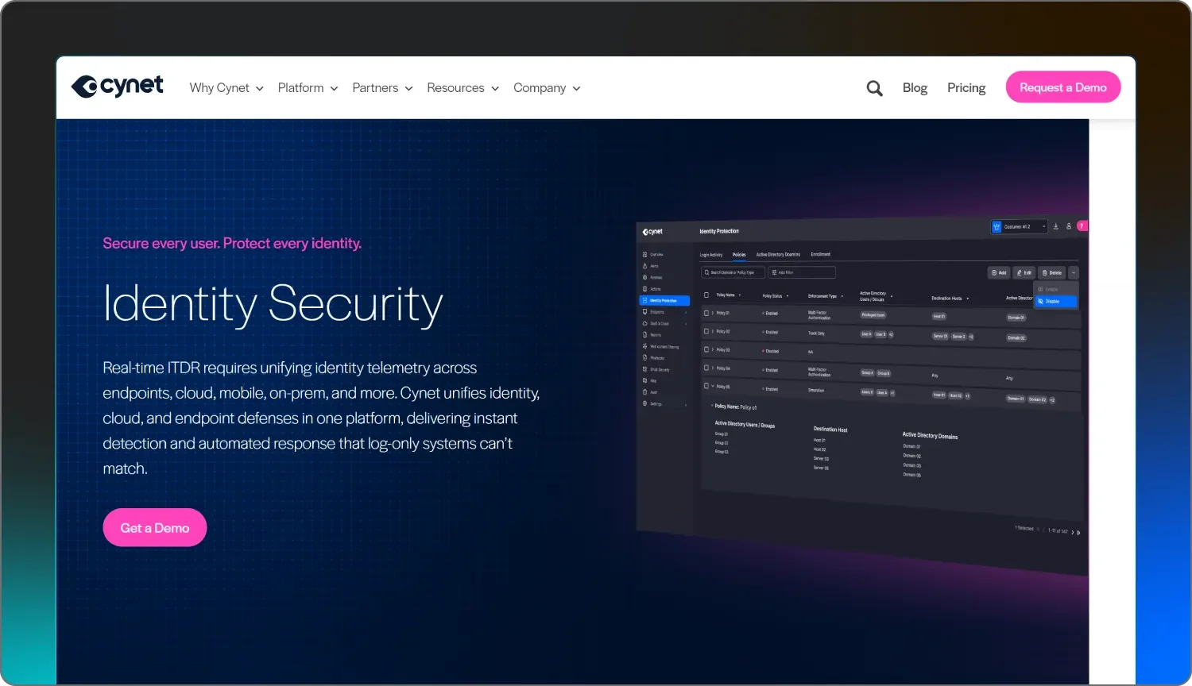This screenshot has width=1192, height=686.
Task: Open the Partners dropdown
Action: [x=383, y=88]
